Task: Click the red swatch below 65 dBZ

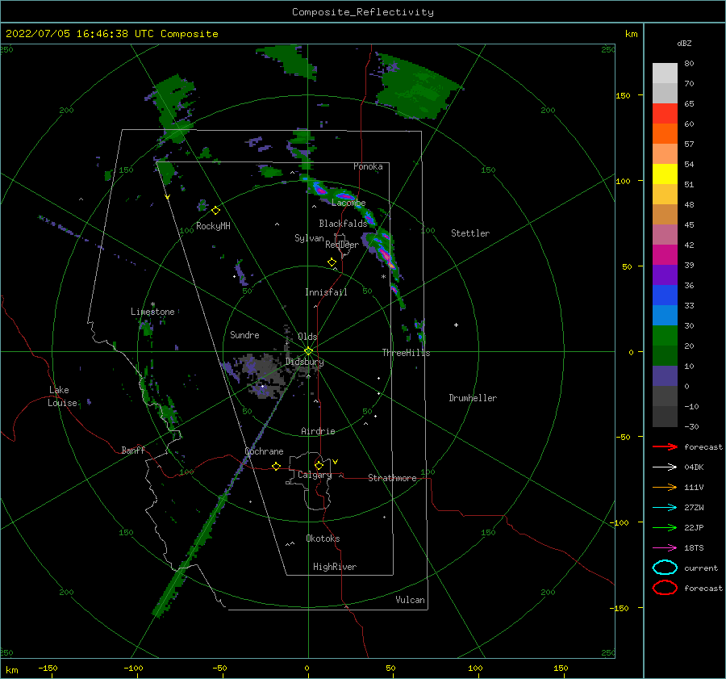Action: [665, 114]
